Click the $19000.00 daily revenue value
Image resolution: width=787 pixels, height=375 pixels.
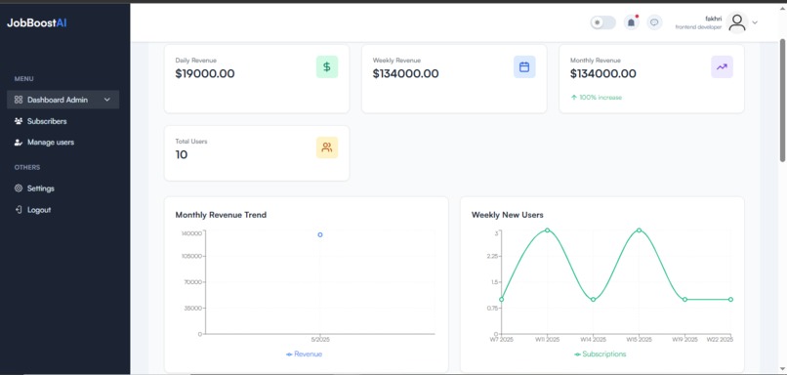pyautogui.click(x=205, y=74)
